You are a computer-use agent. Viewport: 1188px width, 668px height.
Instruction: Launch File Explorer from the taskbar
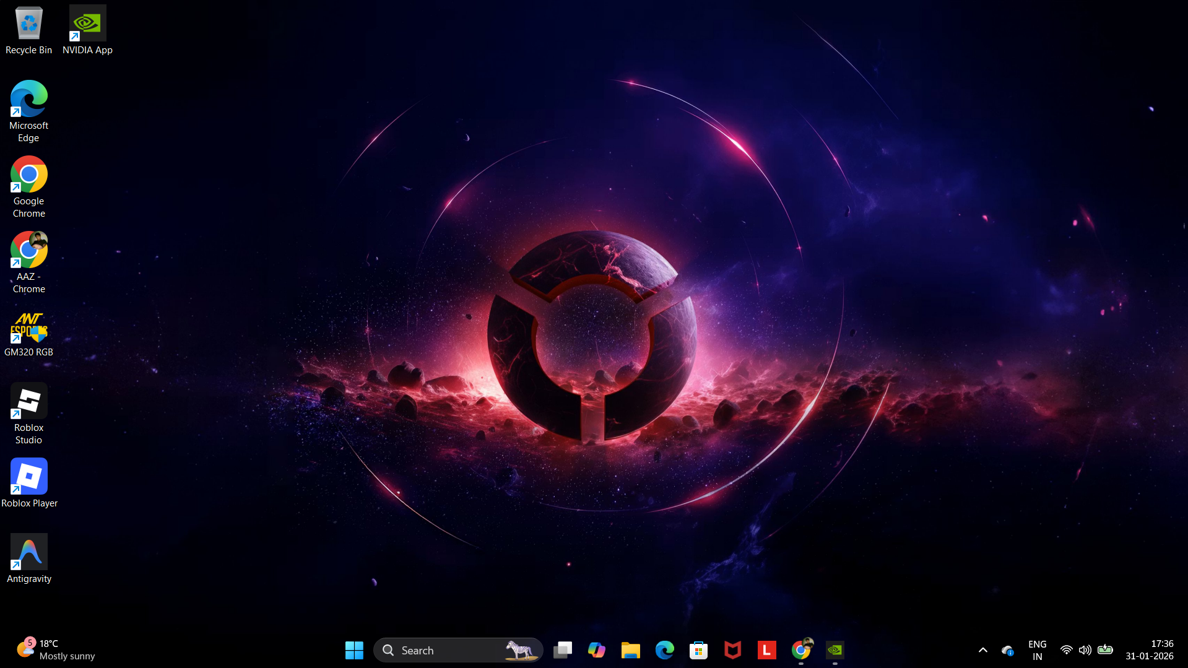coord(630,650)
